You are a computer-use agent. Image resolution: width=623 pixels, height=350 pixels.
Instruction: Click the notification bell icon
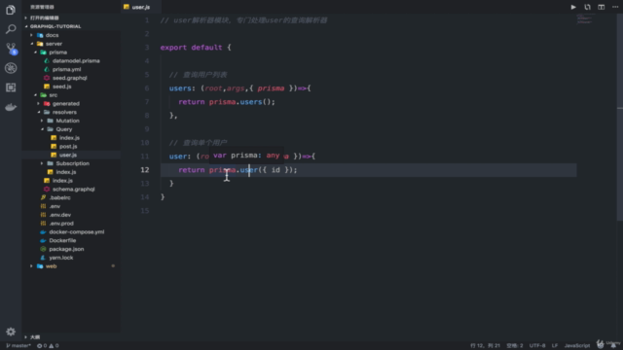pyautogui.click(x=613, y=346)
